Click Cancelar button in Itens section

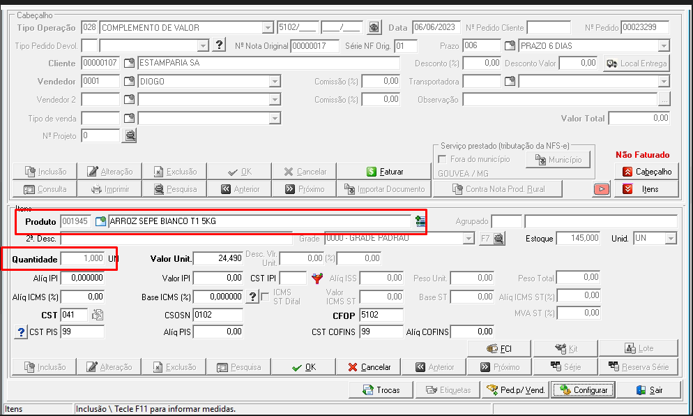coord(369,367)
